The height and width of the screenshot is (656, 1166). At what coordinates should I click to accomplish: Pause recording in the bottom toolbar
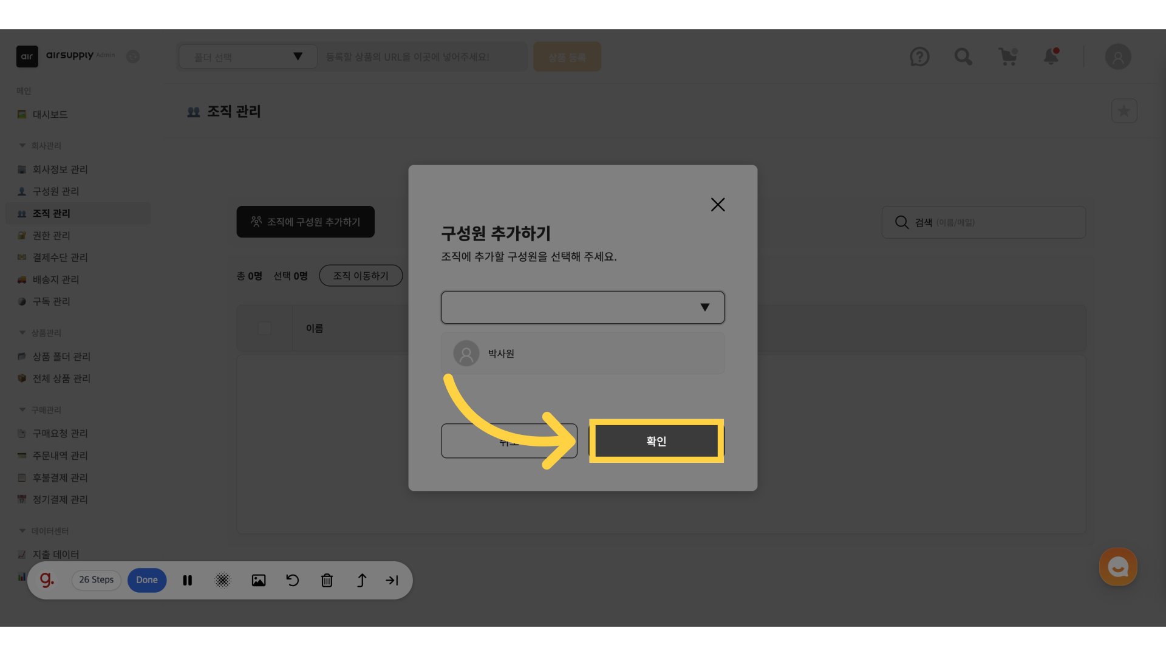coord(188,581)
